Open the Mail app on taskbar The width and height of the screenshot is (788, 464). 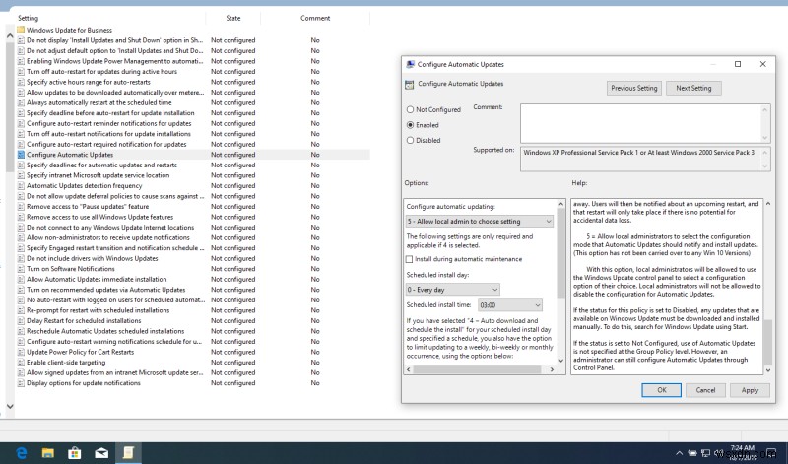[101, 453]
